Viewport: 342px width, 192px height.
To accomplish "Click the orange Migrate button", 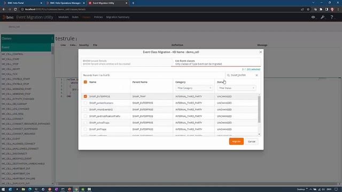I will (236, 141).
